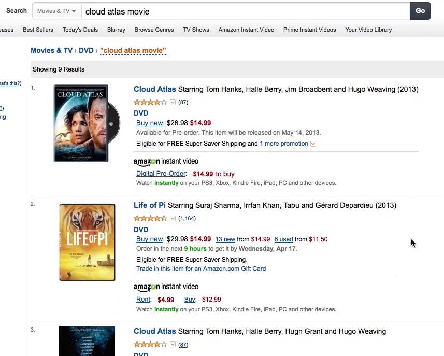Click first Cloud Atlas star rating
Viewport: 444px width, 356px height.
pyautogui.click(x=150, y=103)
